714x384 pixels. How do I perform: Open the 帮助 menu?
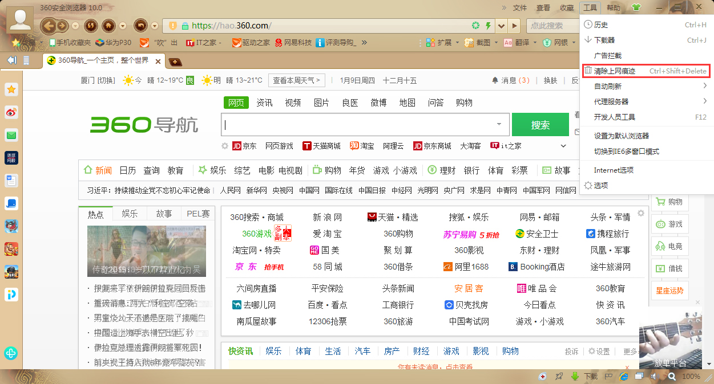[x=612, y=8]
